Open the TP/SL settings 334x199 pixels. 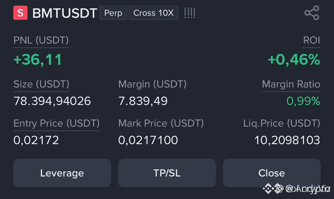pyautogui.click(x=167, y=173)
